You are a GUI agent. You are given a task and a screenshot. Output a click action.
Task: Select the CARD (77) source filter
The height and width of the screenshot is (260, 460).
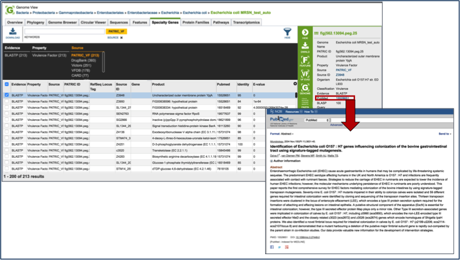80,75
